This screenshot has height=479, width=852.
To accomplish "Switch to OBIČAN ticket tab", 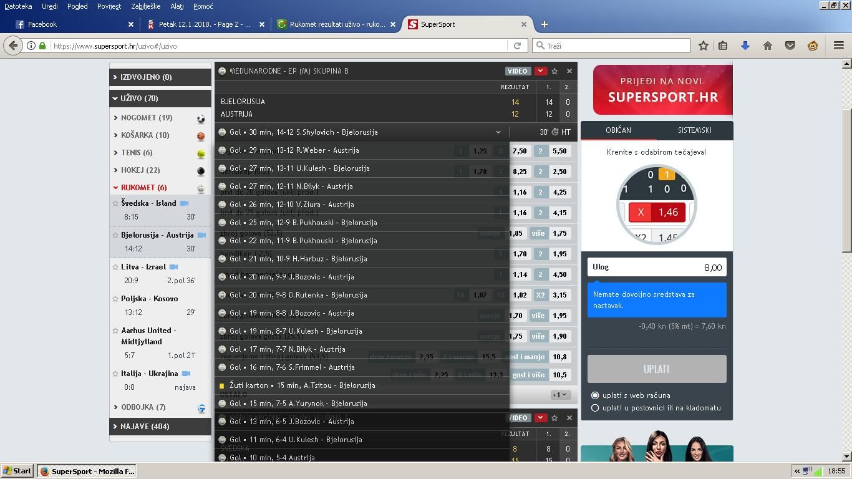I will [618, 130].
